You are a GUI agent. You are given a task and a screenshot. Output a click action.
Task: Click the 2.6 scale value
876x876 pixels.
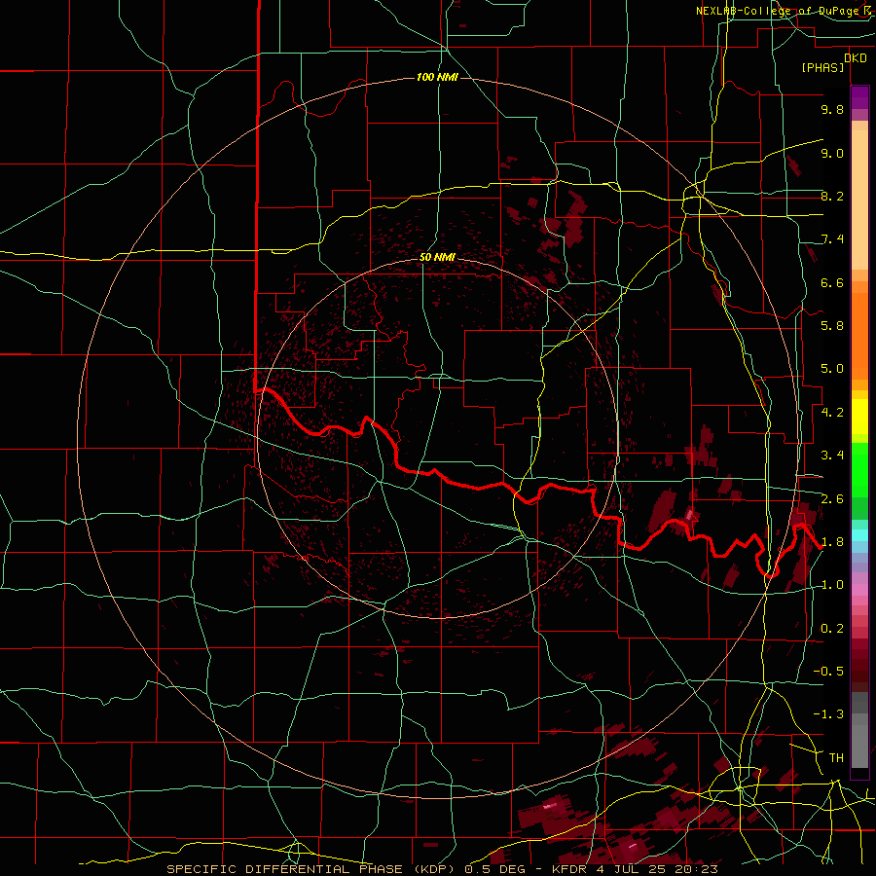pos(832,499)
